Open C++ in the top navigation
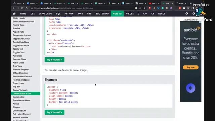Image resolution: width=215 pixels, height=121 pixels. pos(145,14)
